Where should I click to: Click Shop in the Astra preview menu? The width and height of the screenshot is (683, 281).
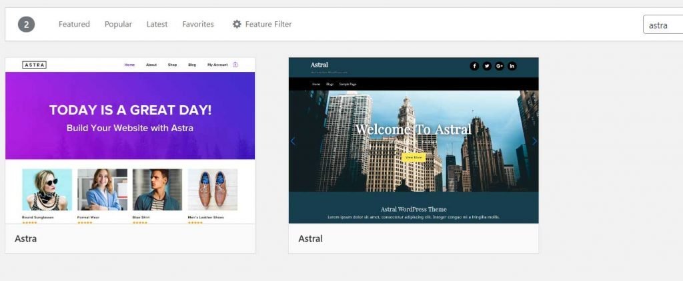[x=173, y=65]
